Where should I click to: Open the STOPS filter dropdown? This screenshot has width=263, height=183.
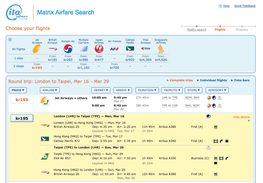coord(193,90)
